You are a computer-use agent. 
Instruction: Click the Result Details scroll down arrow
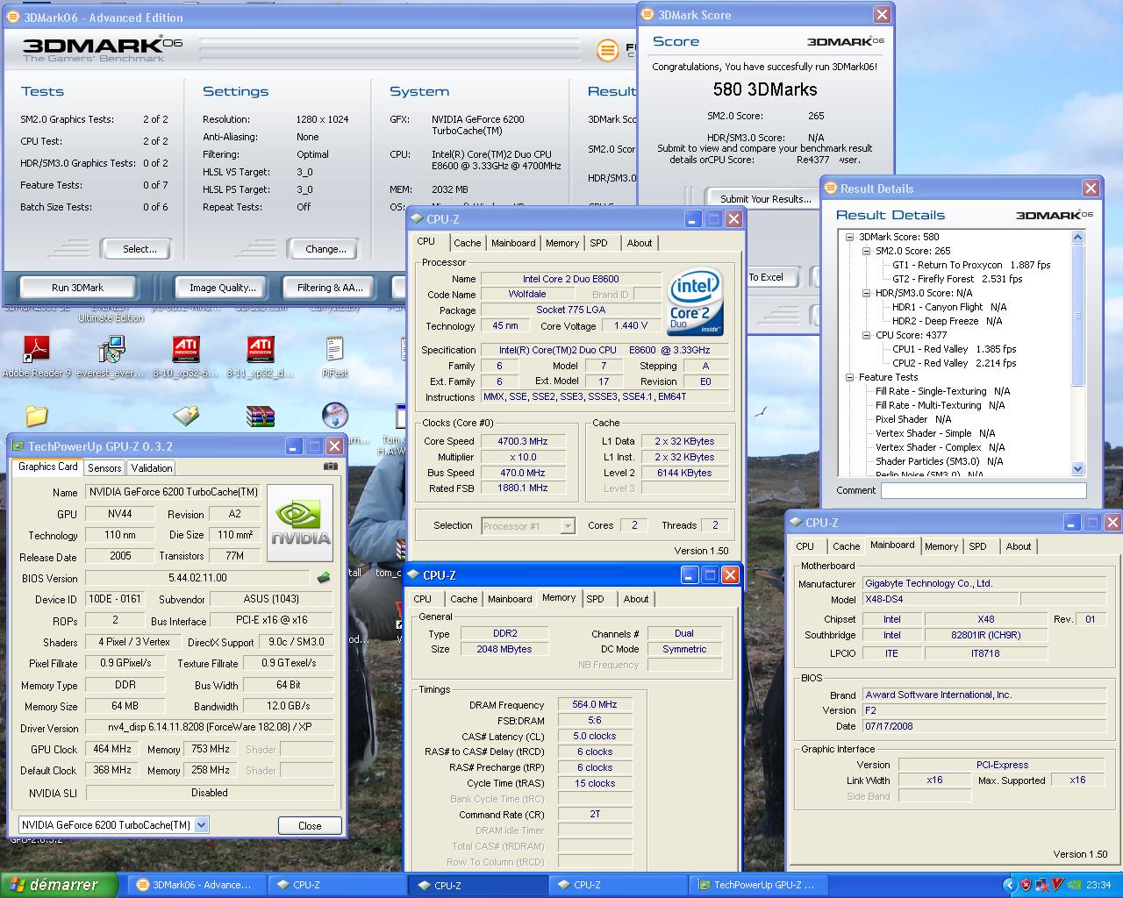click(x=1078, y=469)
